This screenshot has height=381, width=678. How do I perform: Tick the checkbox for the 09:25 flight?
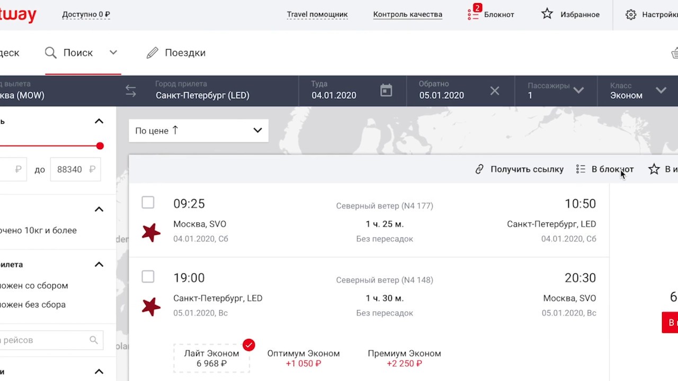(x=148, y=203)
